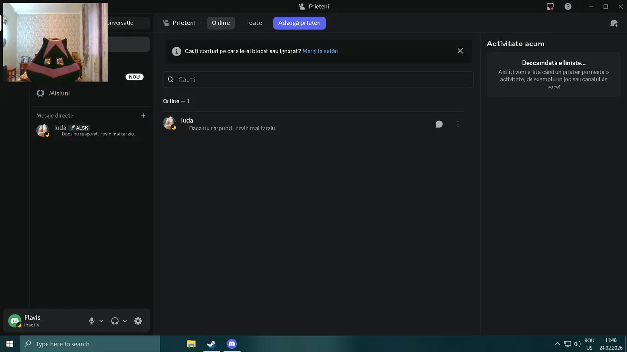This screenshot has width=627, height=352.
Task: Focus the Caută friends search field
Action: click(318, 80)
